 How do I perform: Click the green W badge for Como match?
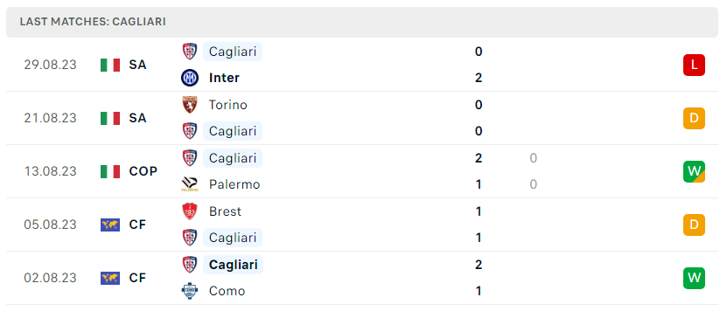point(694,278)
